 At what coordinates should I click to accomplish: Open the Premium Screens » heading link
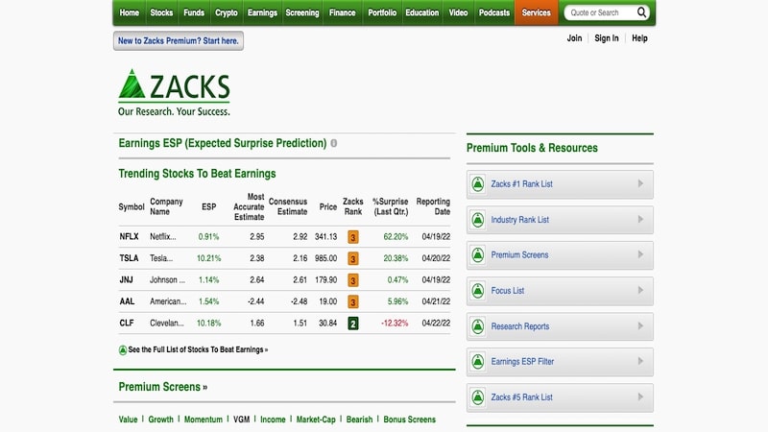click(x=163, y=387)
